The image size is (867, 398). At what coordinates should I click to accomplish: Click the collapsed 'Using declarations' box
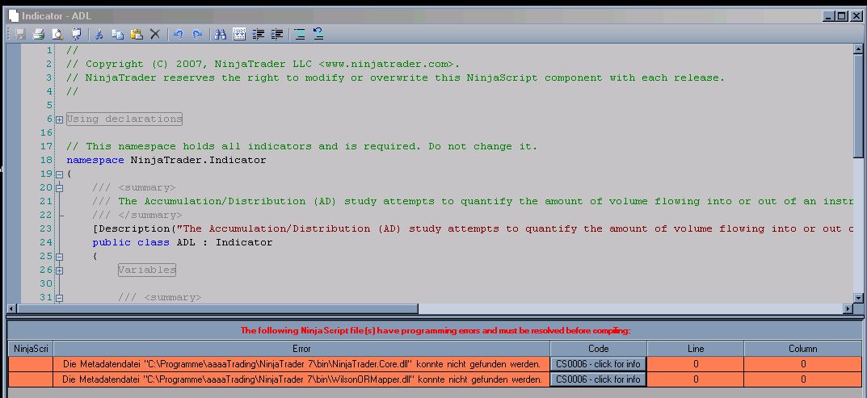pos(124,119)
